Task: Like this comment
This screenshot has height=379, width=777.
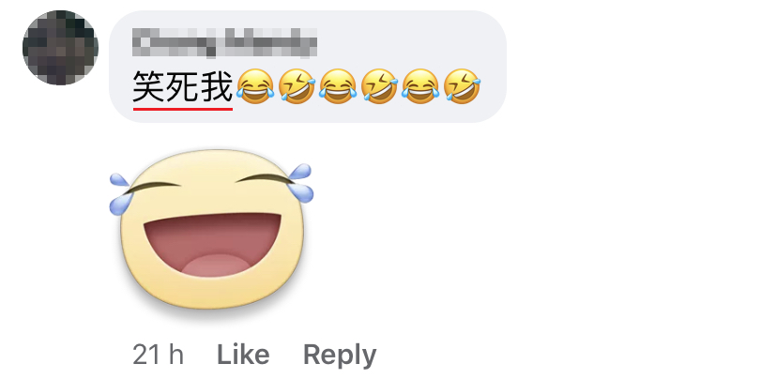Action: coord(243,356)
